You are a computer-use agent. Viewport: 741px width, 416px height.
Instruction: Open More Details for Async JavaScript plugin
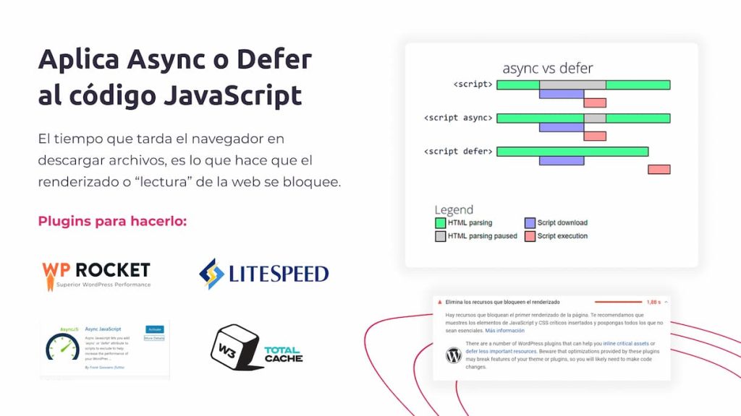(x=154, y=338)
